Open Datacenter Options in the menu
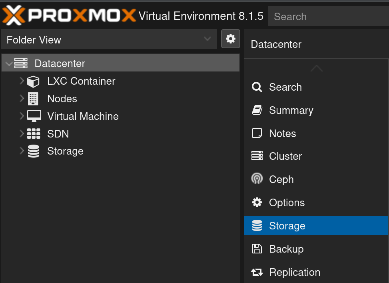Viewport: 389px width, 283px height. click(x=286, y=203)
